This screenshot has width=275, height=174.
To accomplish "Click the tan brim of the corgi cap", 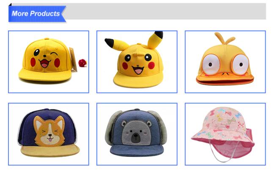I will coord(50,151).
